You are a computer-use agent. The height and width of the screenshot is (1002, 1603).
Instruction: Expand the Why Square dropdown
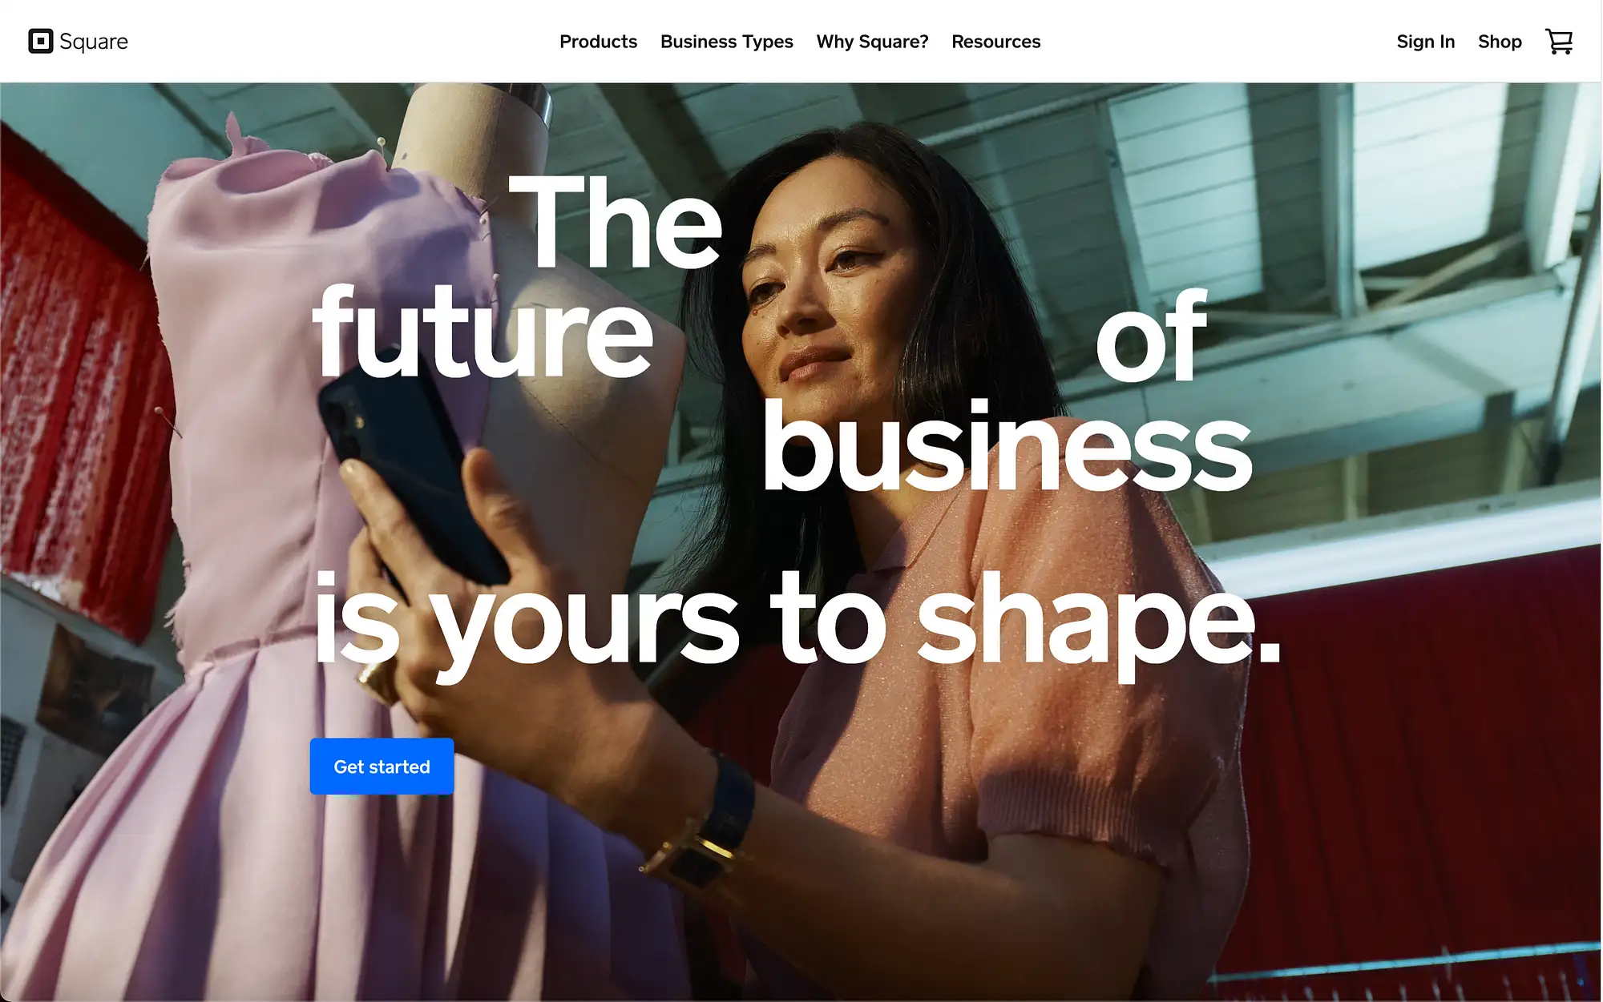(x=872, y=42)
